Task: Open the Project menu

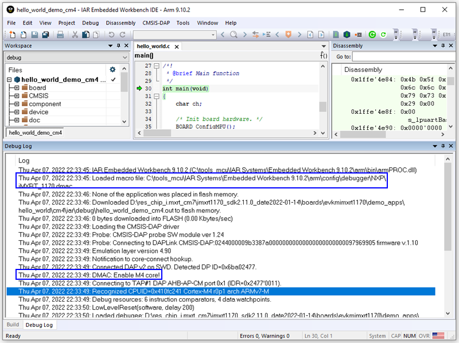Action: click(67, 23)
